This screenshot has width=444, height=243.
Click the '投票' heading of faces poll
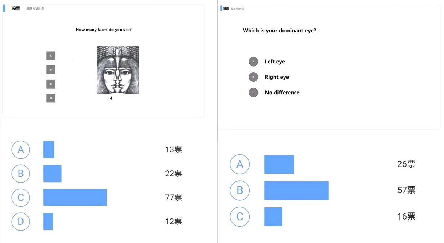[16, 8]
